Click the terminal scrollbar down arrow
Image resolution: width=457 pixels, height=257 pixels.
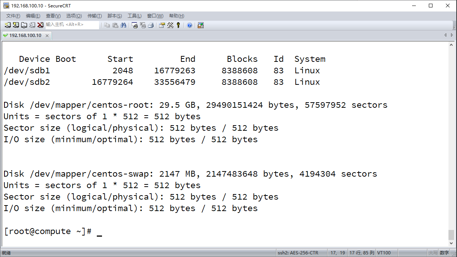click(451, 243)
